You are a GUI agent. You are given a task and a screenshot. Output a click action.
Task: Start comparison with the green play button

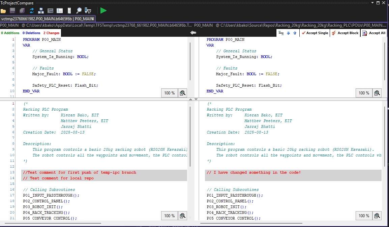tap(103, 10)
